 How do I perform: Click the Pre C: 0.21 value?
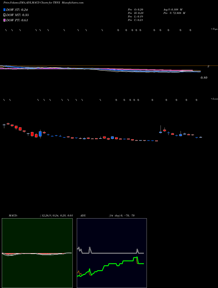[136, 20]
